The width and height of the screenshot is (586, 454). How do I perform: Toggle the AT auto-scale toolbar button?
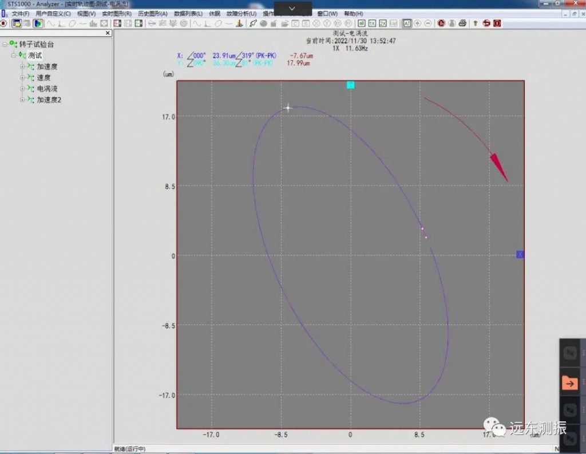click(x=406, y=23)
